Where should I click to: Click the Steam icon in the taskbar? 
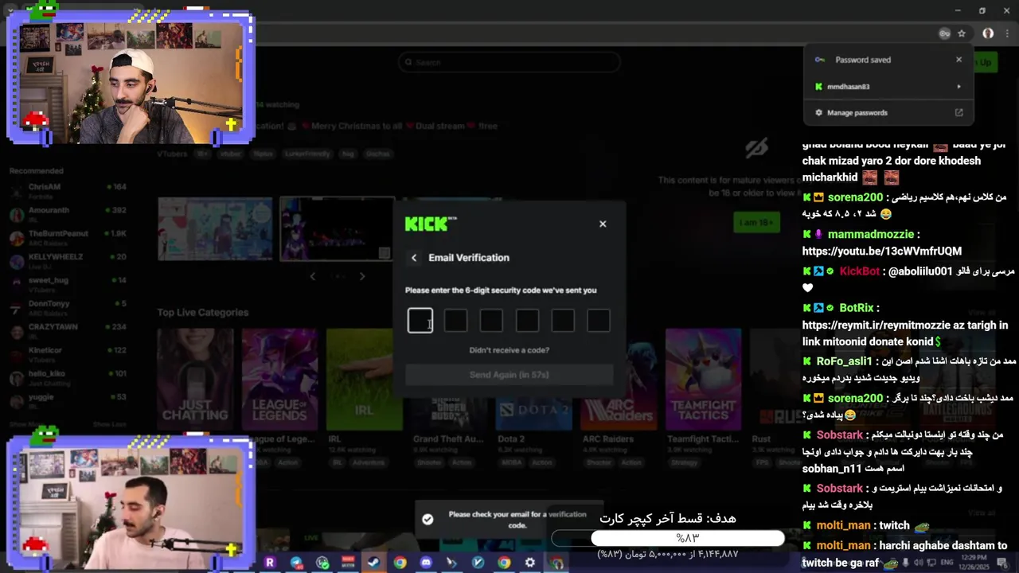coord(373,563)
